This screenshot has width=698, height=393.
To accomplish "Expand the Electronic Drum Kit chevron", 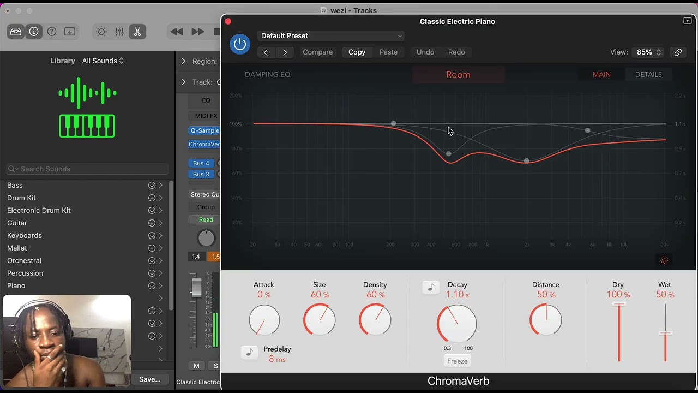I will click(161, 211).
